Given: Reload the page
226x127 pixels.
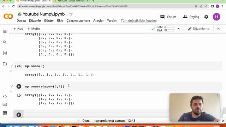Looking at the screenshot, I should pos(13,6).
